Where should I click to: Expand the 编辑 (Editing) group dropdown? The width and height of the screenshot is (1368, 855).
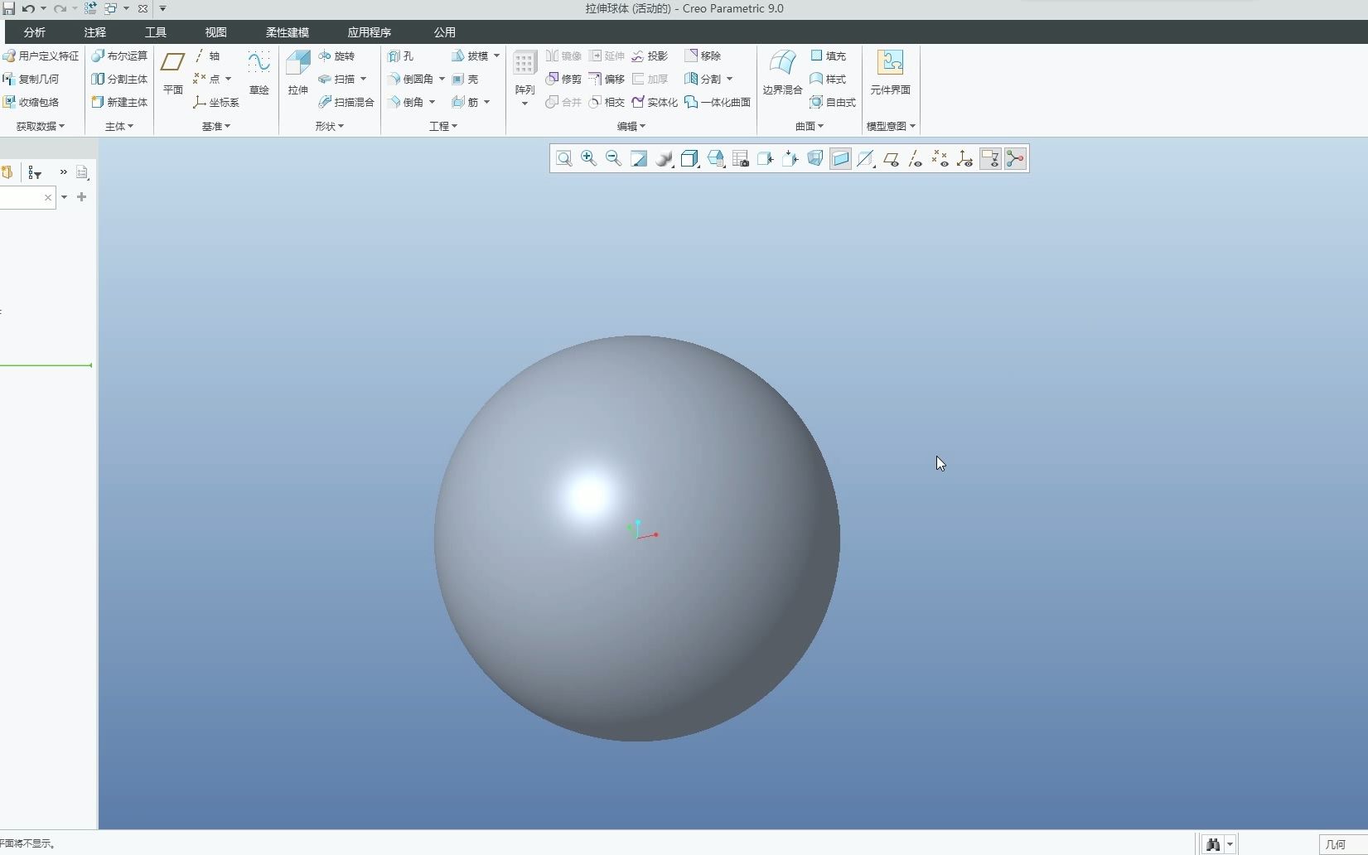pyautogui.click(x=631, y=126)
